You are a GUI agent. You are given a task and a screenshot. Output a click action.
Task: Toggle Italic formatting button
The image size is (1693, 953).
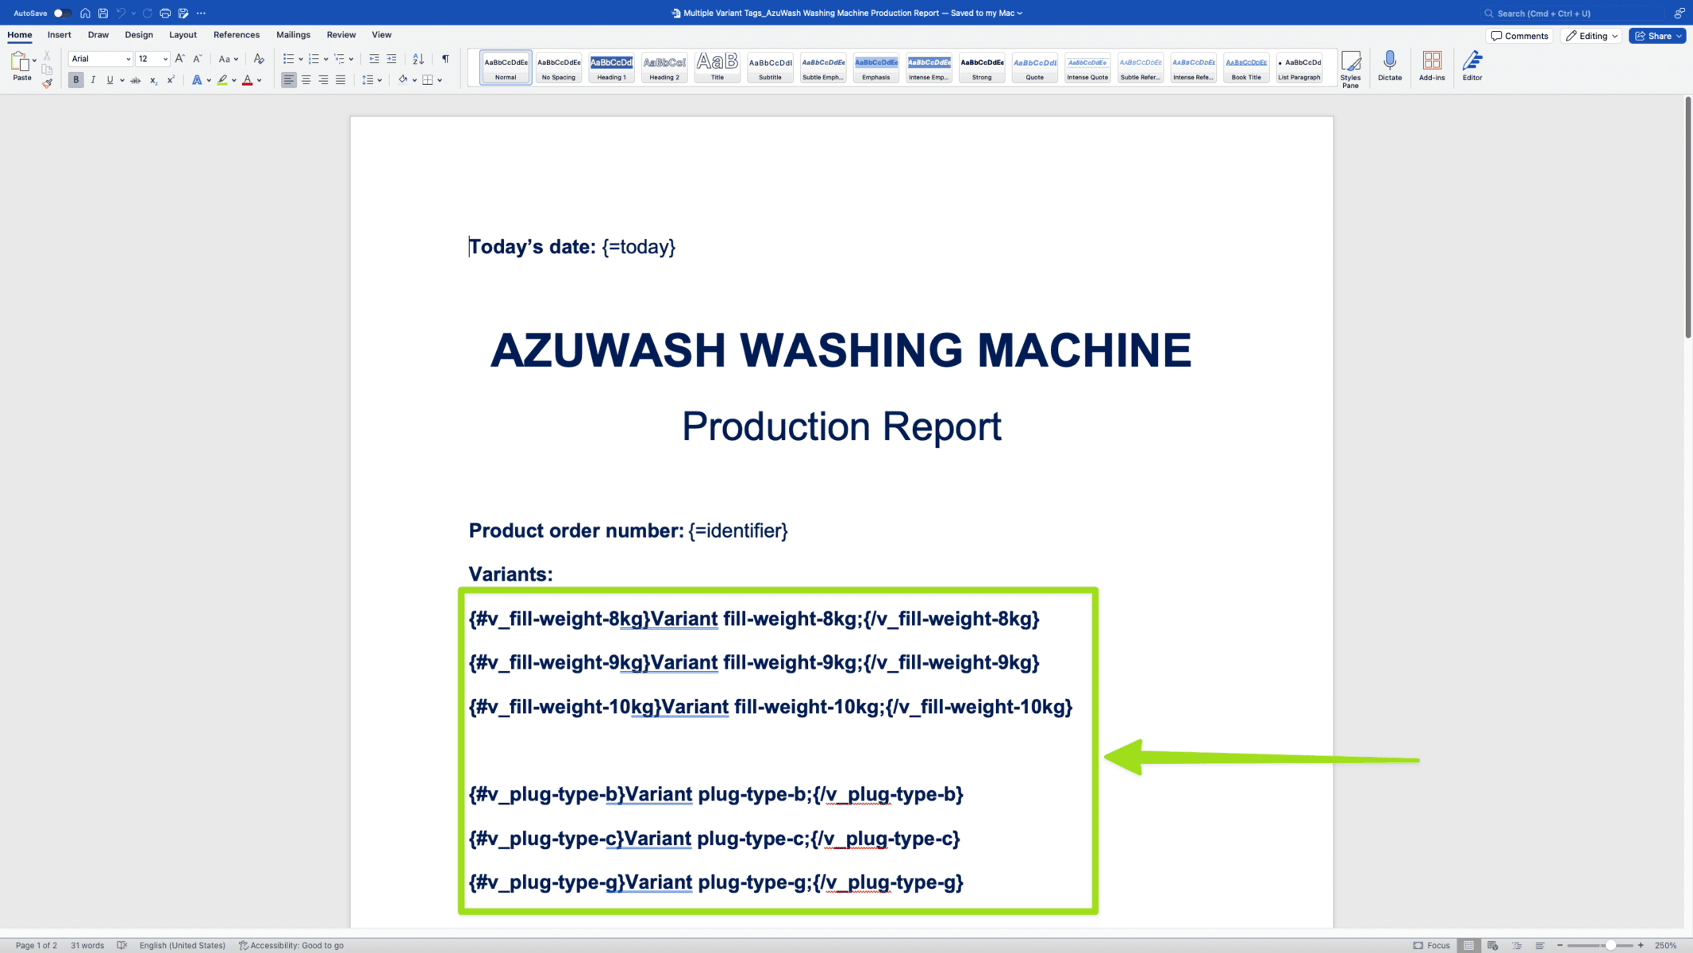pyautogui.click(x=93, y=80)
